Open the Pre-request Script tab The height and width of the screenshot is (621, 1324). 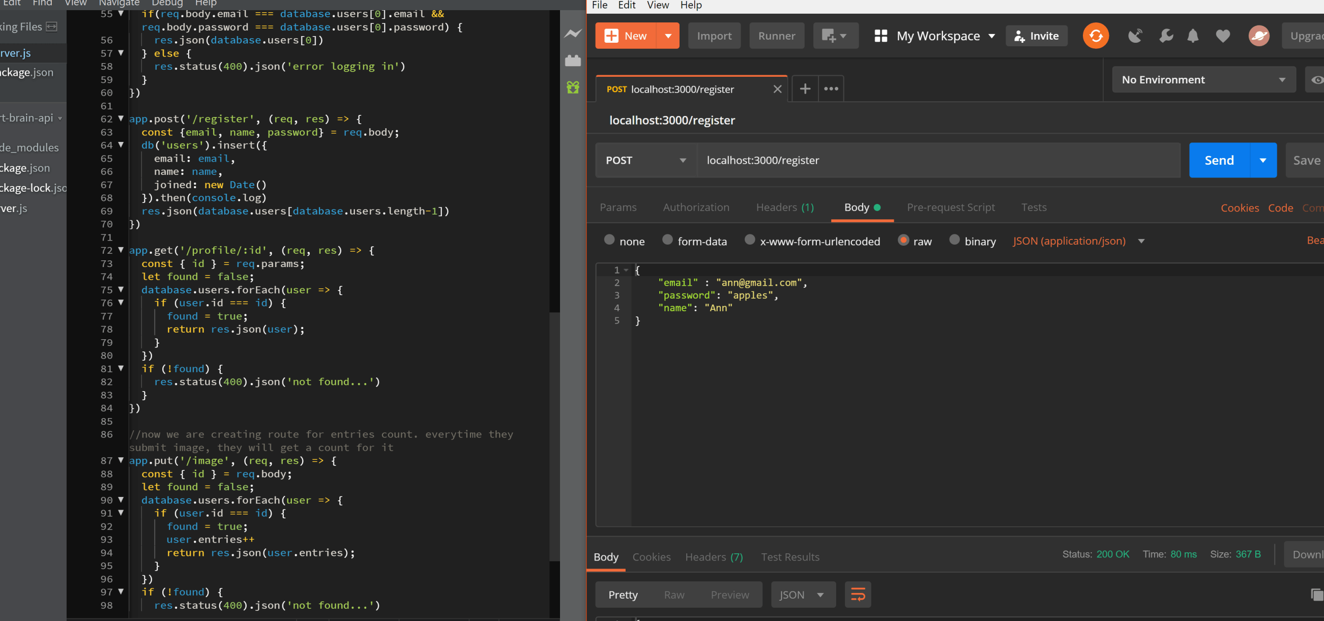(950, 207)
